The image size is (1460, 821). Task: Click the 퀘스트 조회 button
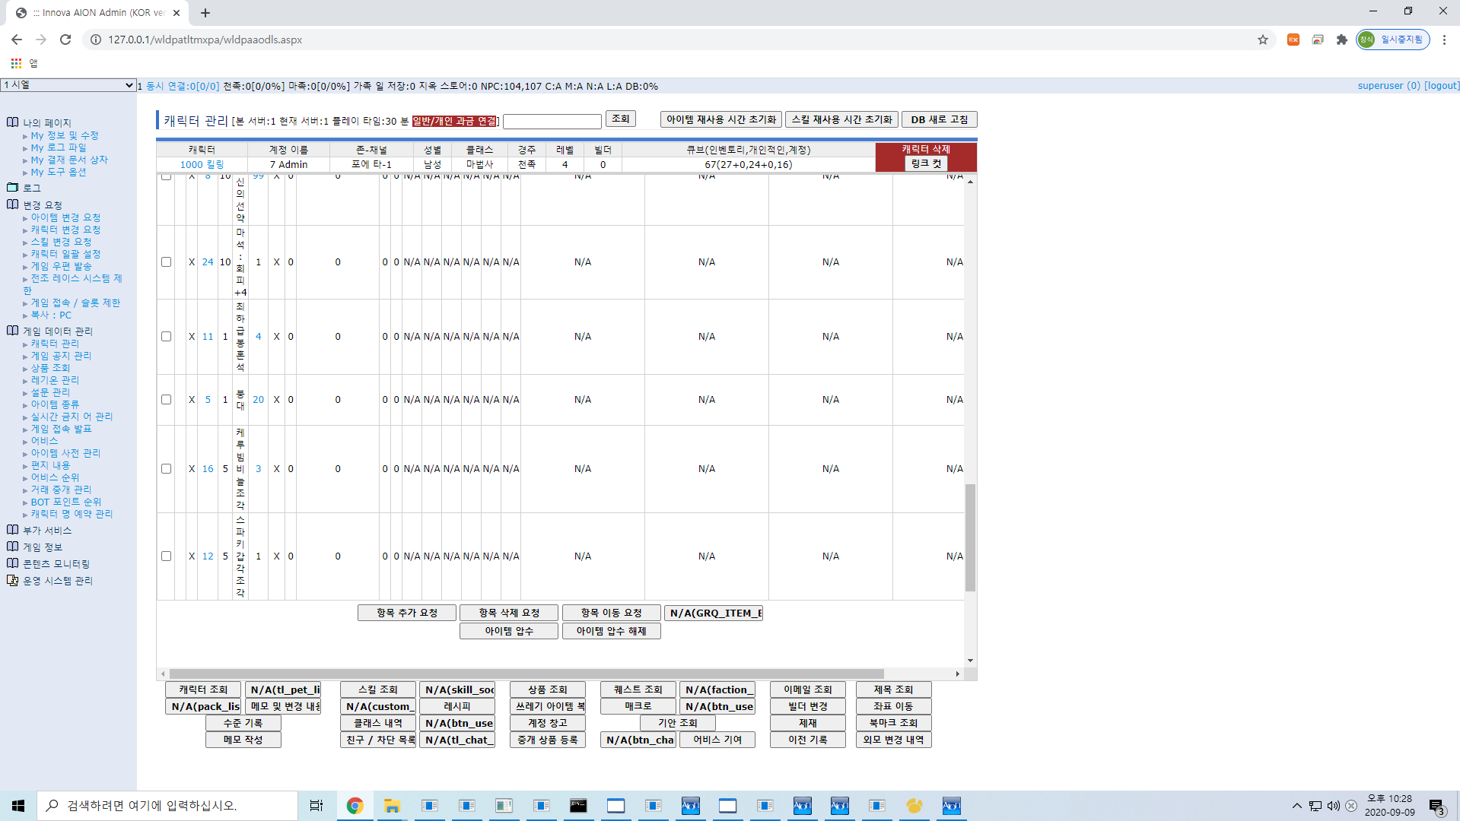pos(638,689)
